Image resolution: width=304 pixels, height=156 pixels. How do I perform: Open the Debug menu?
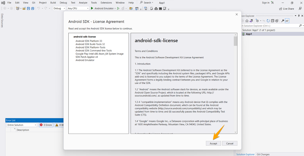point(63,3)
